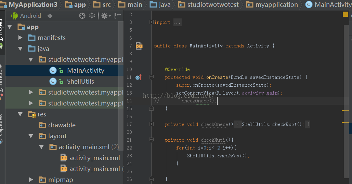Image resolution: width=352 pixels, height=184 pixels.
Task: Open the drawable folder in res
Action: coord(62,125)
